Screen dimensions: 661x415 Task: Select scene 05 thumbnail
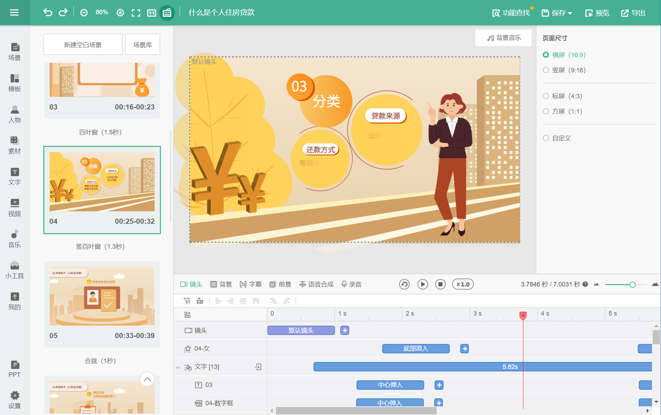click(x=102, y=304)
